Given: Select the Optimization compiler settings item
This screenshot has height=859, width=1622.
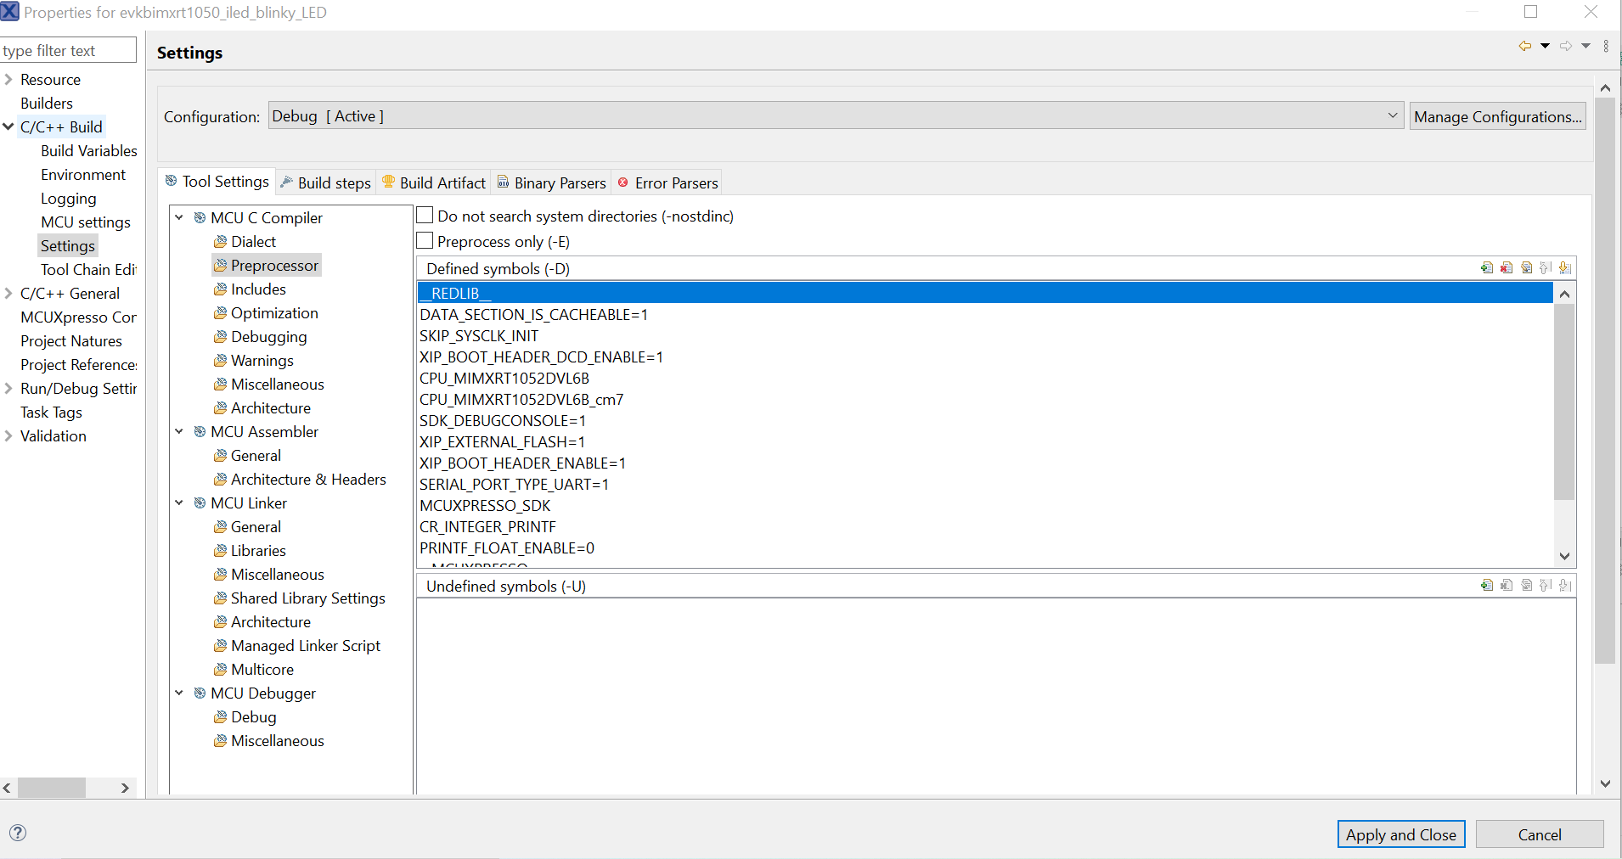Looking at the screenshot, I should click(x=274, y=313).
